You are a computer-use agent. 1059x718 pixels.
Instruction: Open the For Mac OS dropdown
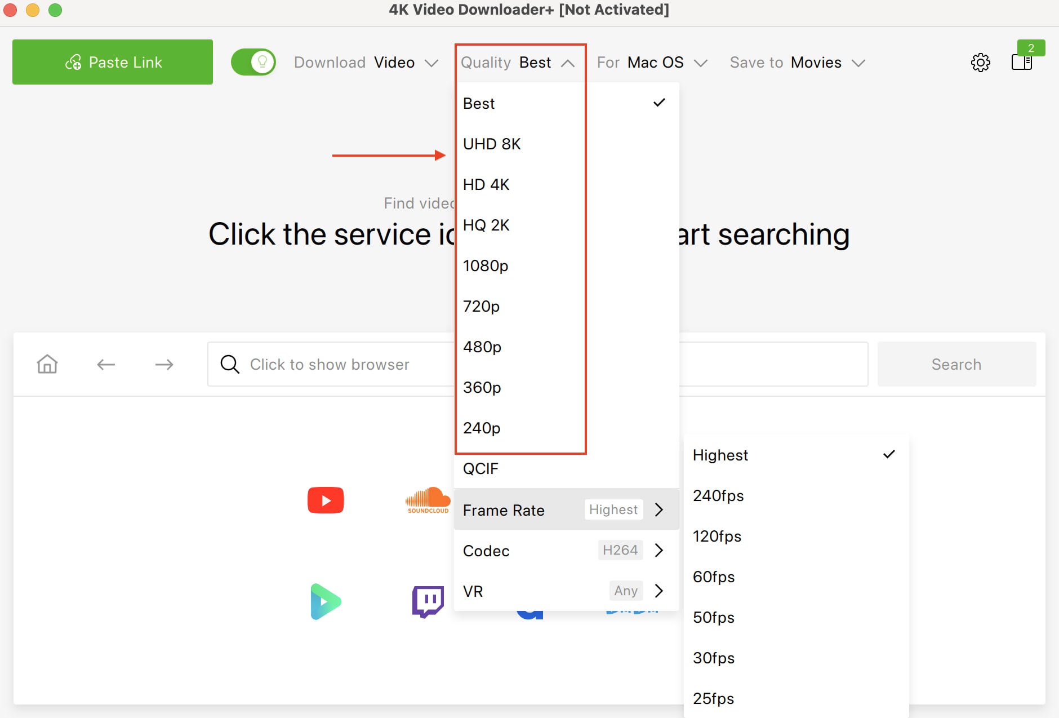pos(655,63)
